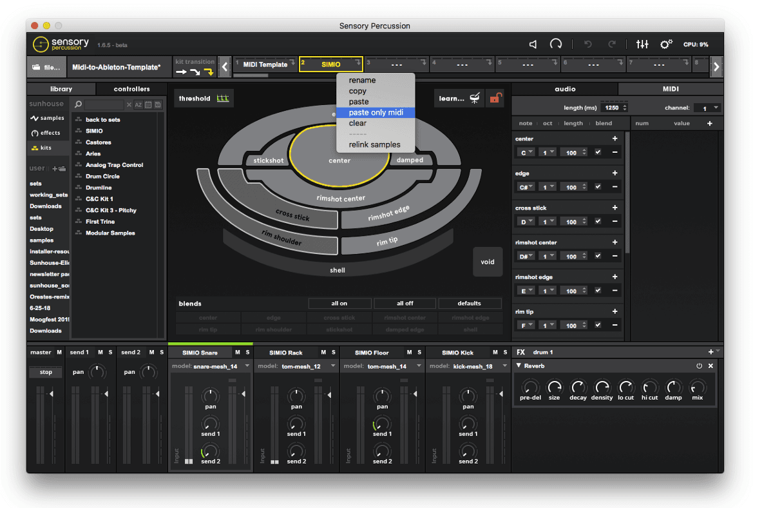Click the stop button on the master channel
The width and height of the screenshot is (773, 508).
(45, 371)
